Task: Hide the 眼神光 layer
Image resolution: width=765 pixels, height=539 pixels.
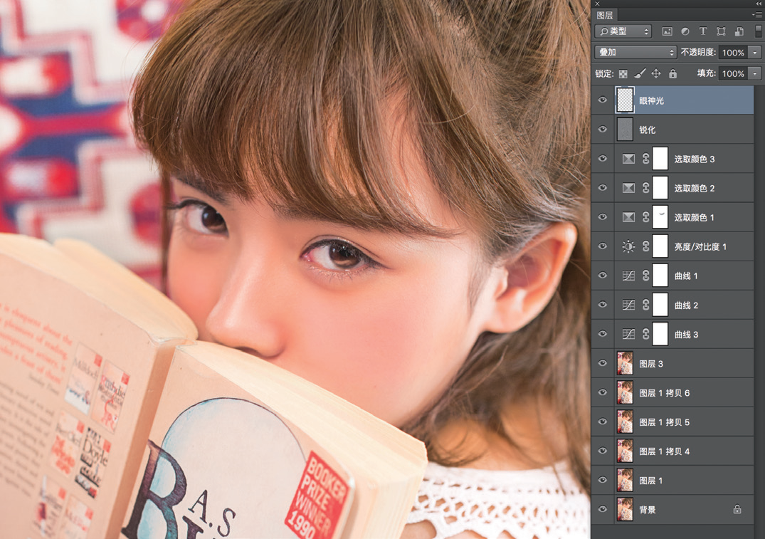Action: tap(603, 100)
